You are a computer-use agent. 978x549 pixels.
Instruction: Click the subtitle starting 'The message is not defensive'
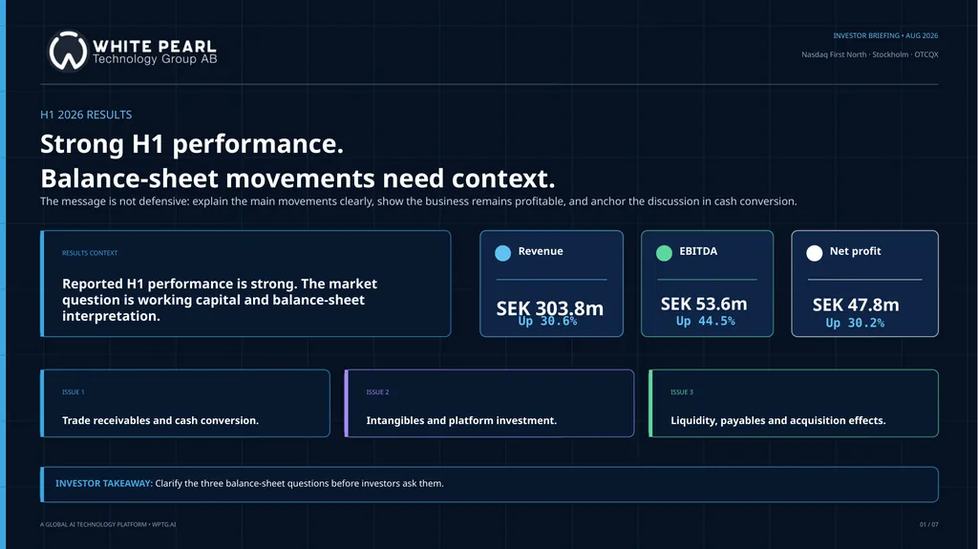[418, 201]
